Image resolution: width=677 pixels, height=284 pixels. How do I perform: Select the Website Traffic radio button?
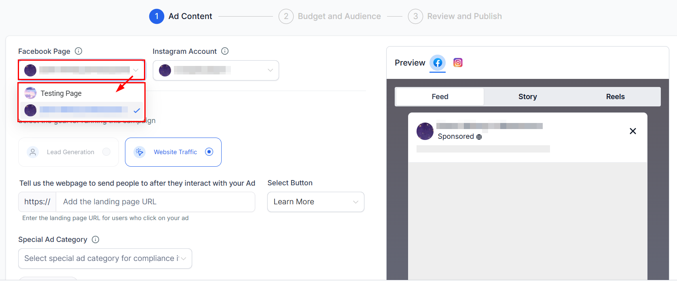(x=209, y=152)
